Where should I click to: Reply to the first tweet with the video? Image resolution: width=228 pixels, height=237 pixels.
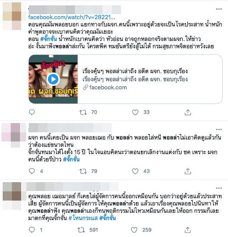click(32, 112)
